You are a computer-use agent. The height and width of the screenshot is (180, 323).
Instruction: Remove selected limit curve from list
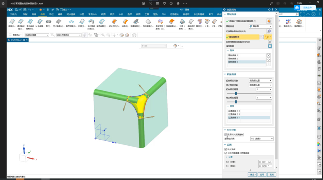pos(269,55)
